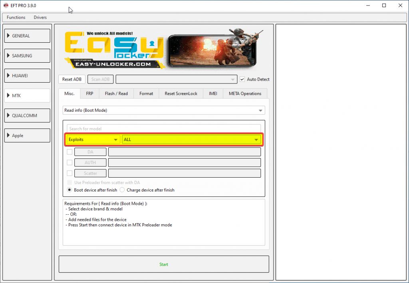
Task: Click the 'Add needed files for the device' line
Action: (x=96, y=220)
